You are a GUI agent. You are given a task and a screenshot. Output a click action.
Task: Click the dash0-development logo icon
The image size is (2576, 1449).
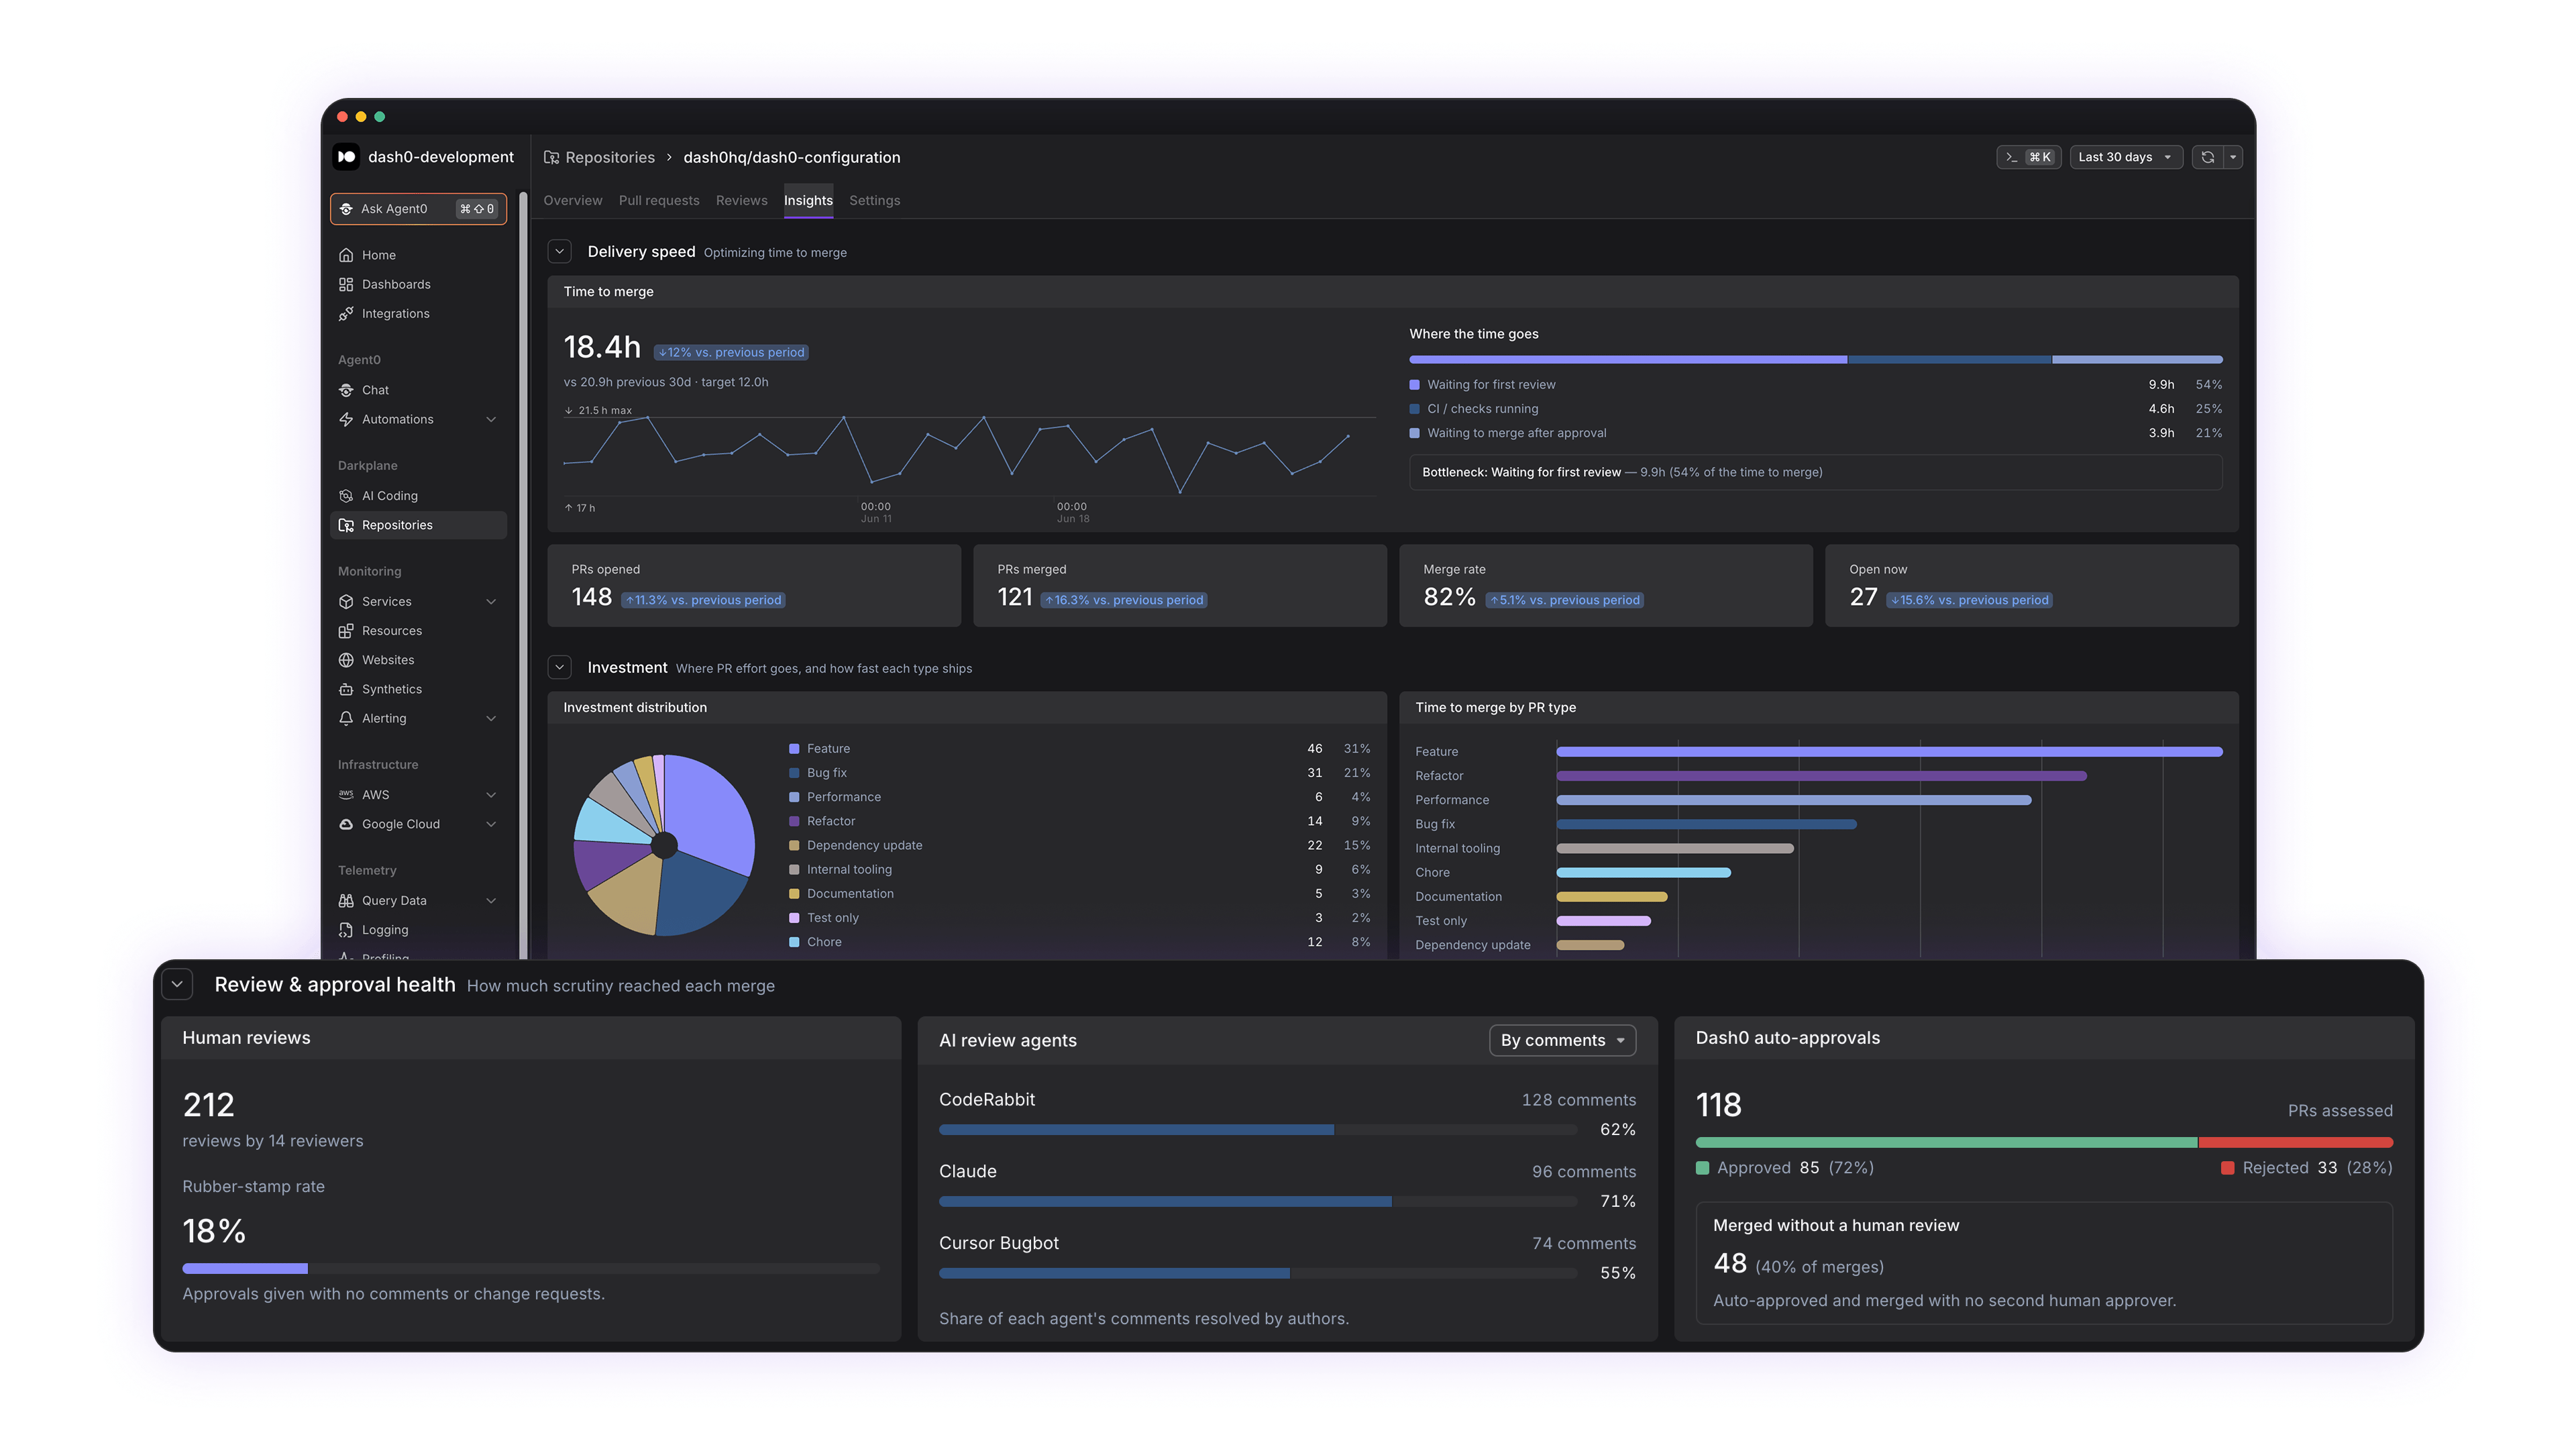(x=346, y=157)
